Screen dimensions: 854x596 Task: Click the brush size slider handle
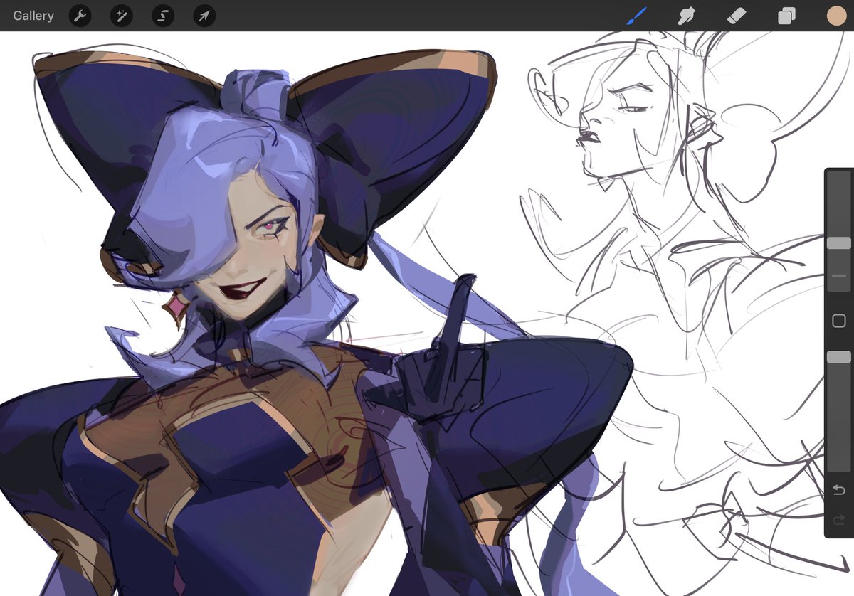[838, 243]
